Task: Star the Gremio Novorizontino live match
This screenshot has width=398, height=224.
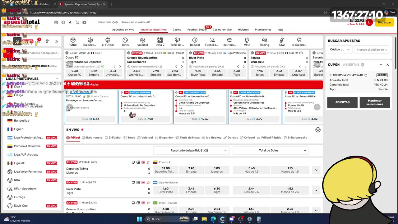Action: [x=148, y=203]
